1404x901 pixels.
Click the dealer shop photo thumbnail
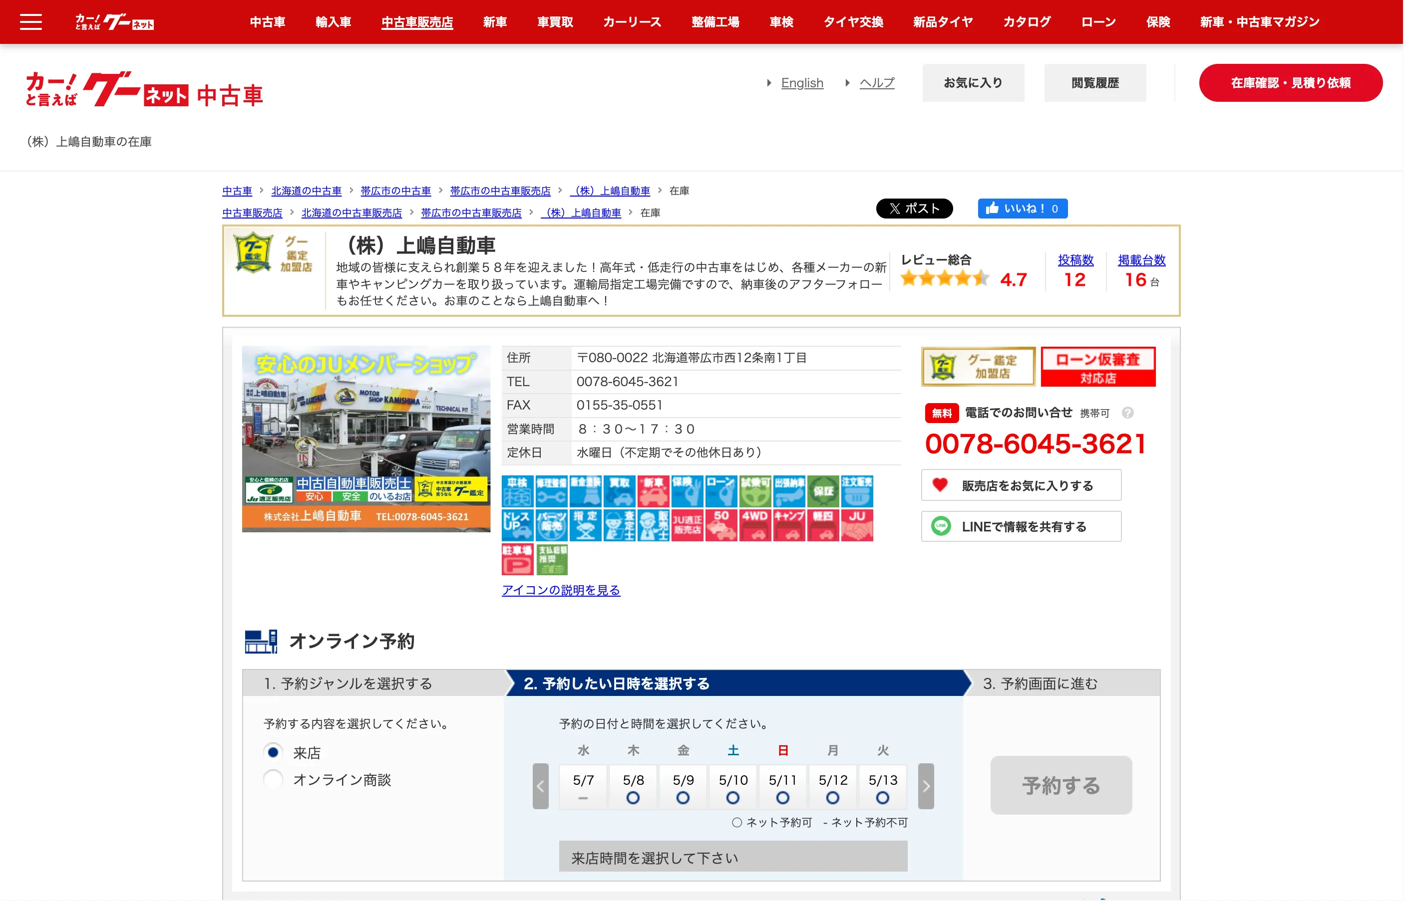point(366,438)
